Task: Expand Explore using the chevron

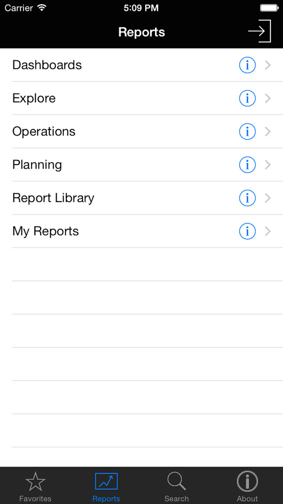Action: [x=268, y=98]
